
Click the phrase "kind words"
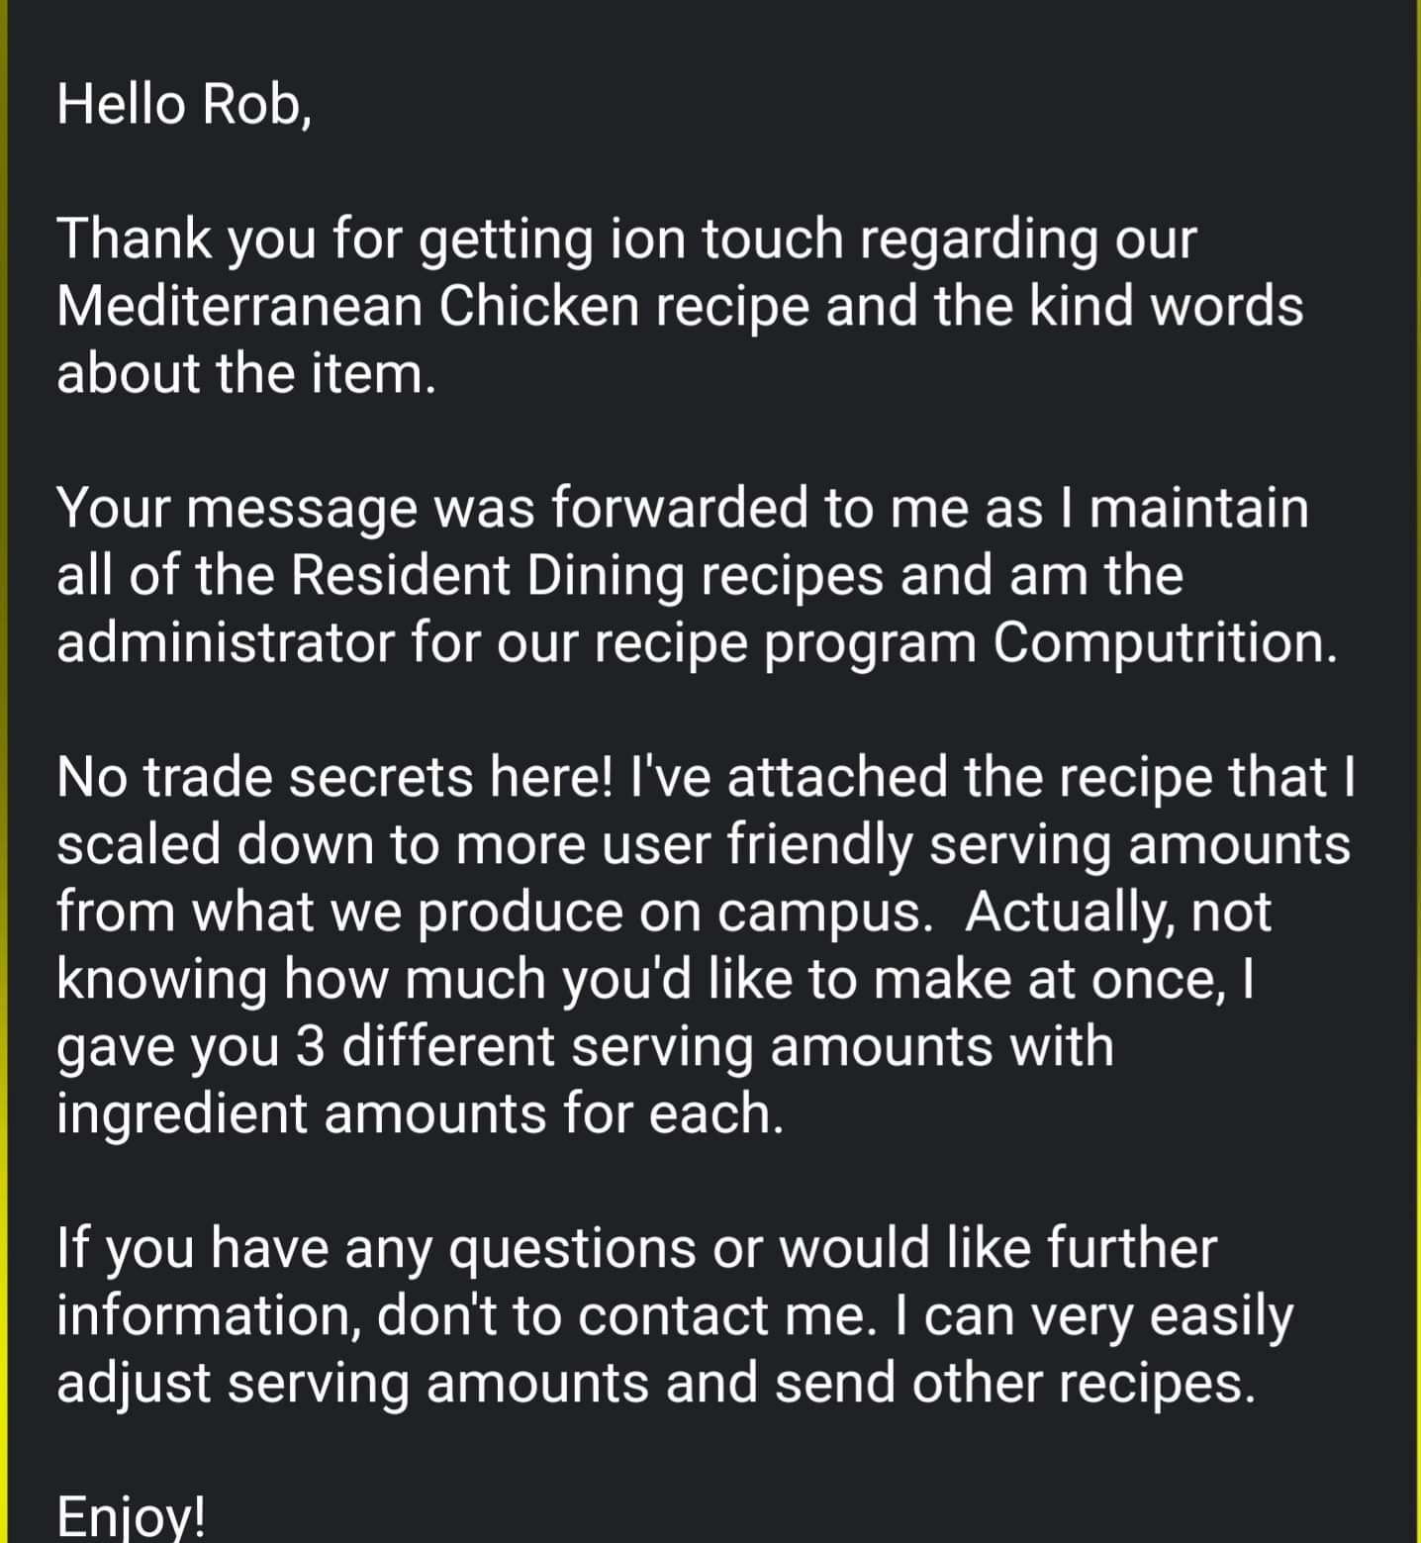pos(1166,307)
